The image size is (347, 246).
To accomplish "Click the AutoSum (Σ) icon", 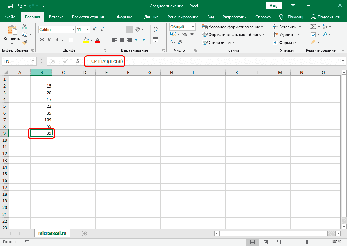I will pyautogui.click(x=313, y=26).
